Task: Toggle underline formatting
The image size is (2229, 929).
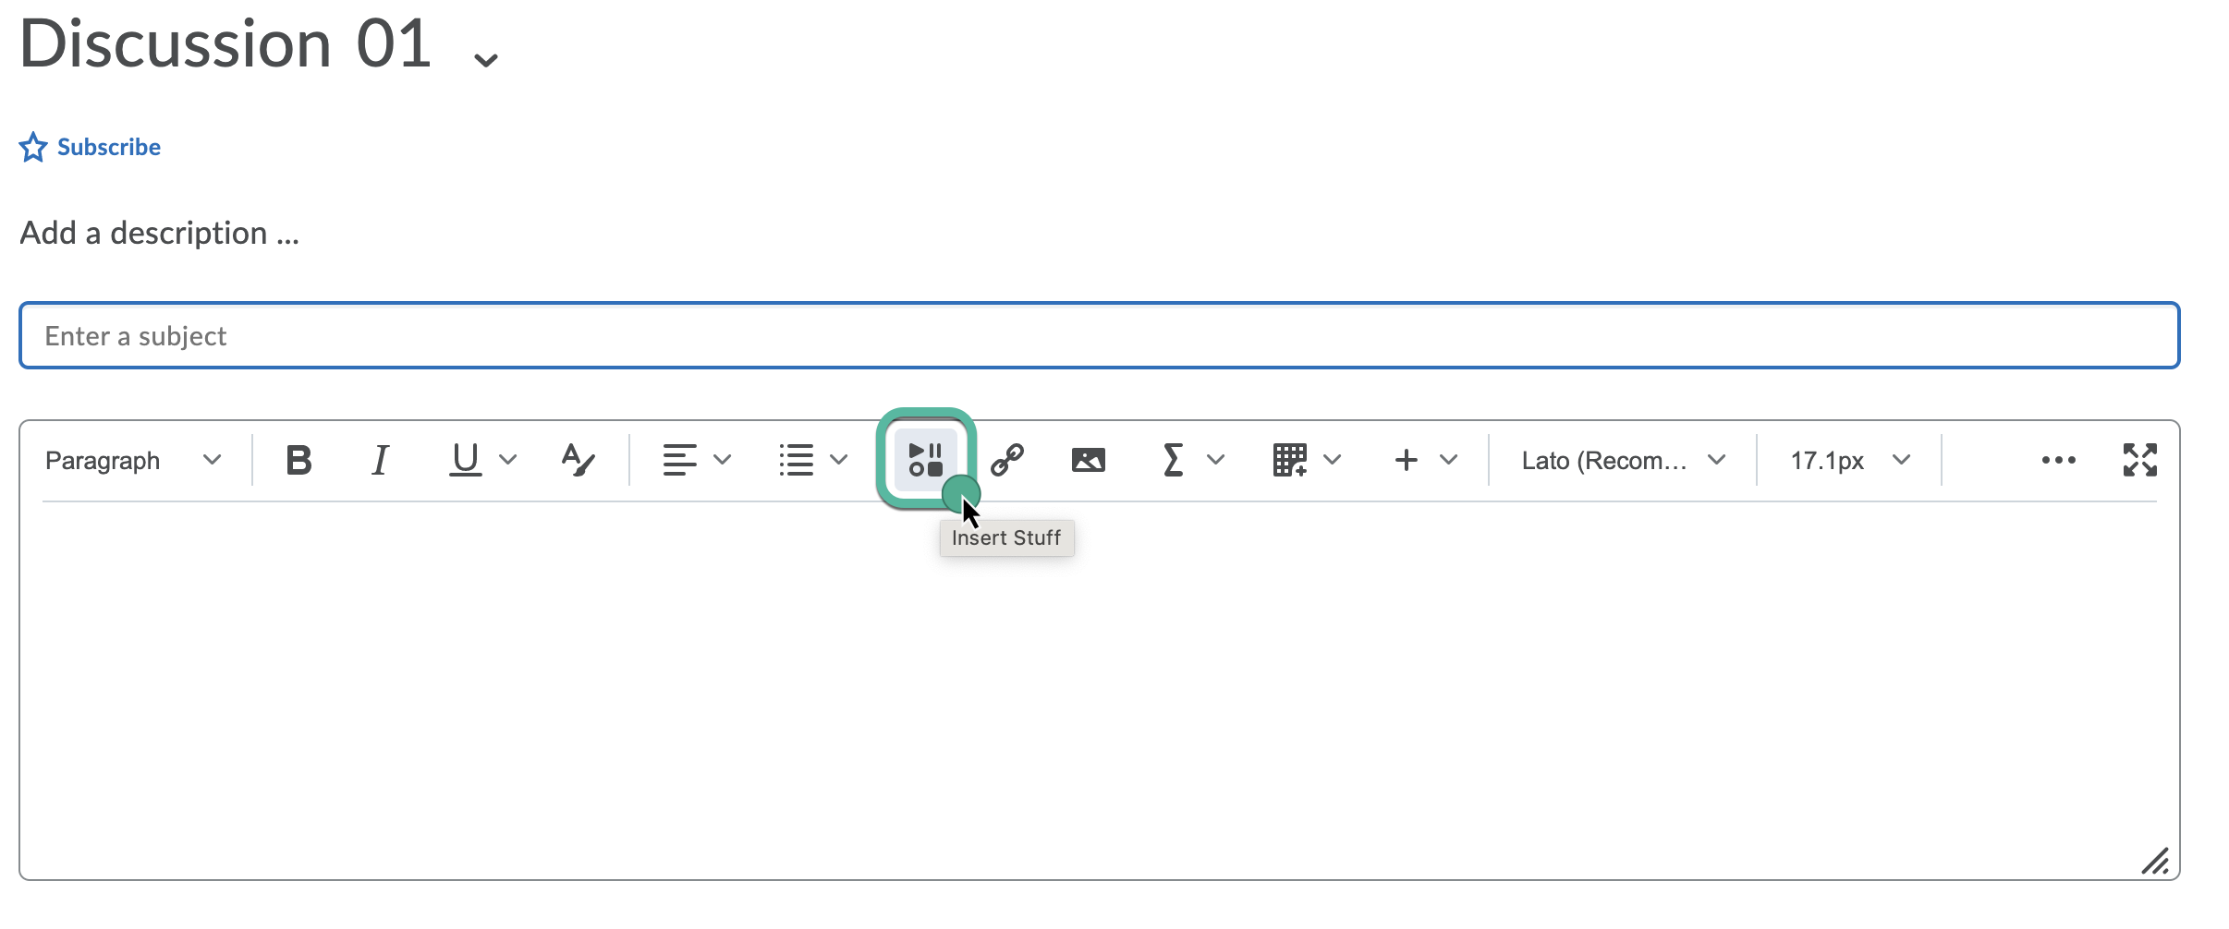Action: coord(465,460)
